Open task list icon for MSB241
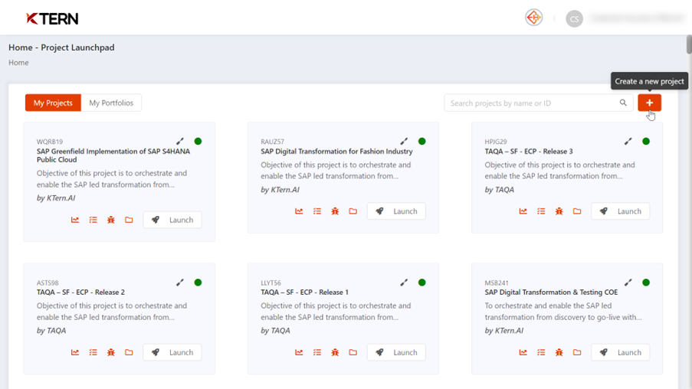692x389 pixels. 541,352
